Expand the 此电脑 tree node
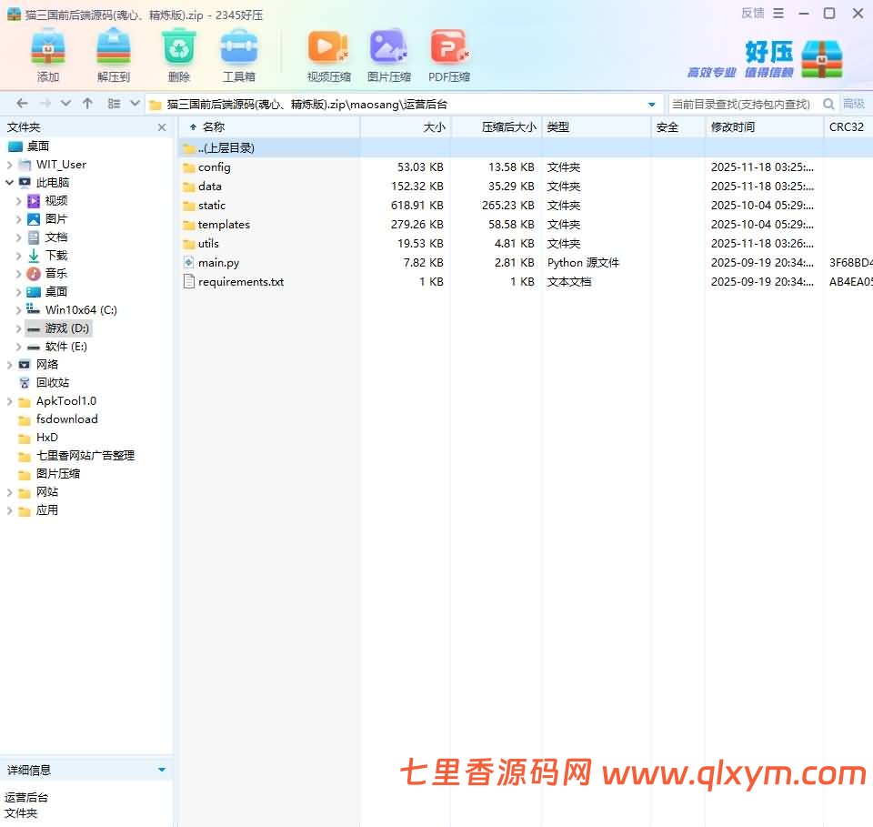The height and width of the screenshot is (827, 873). coord(9,182)
